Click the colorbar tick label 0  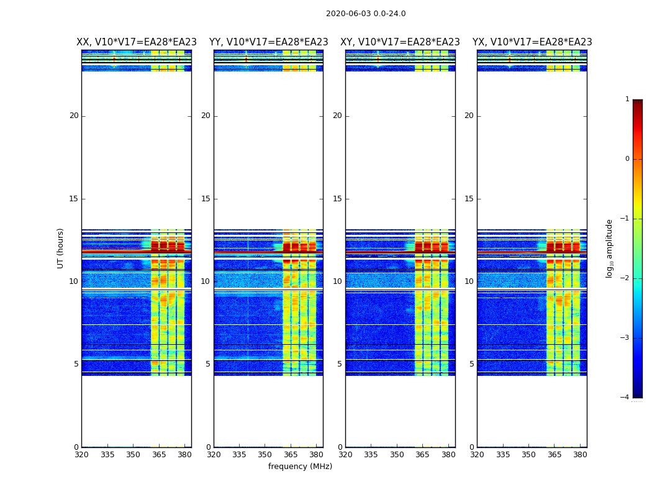pyautogui.click(x=627, y=159)
